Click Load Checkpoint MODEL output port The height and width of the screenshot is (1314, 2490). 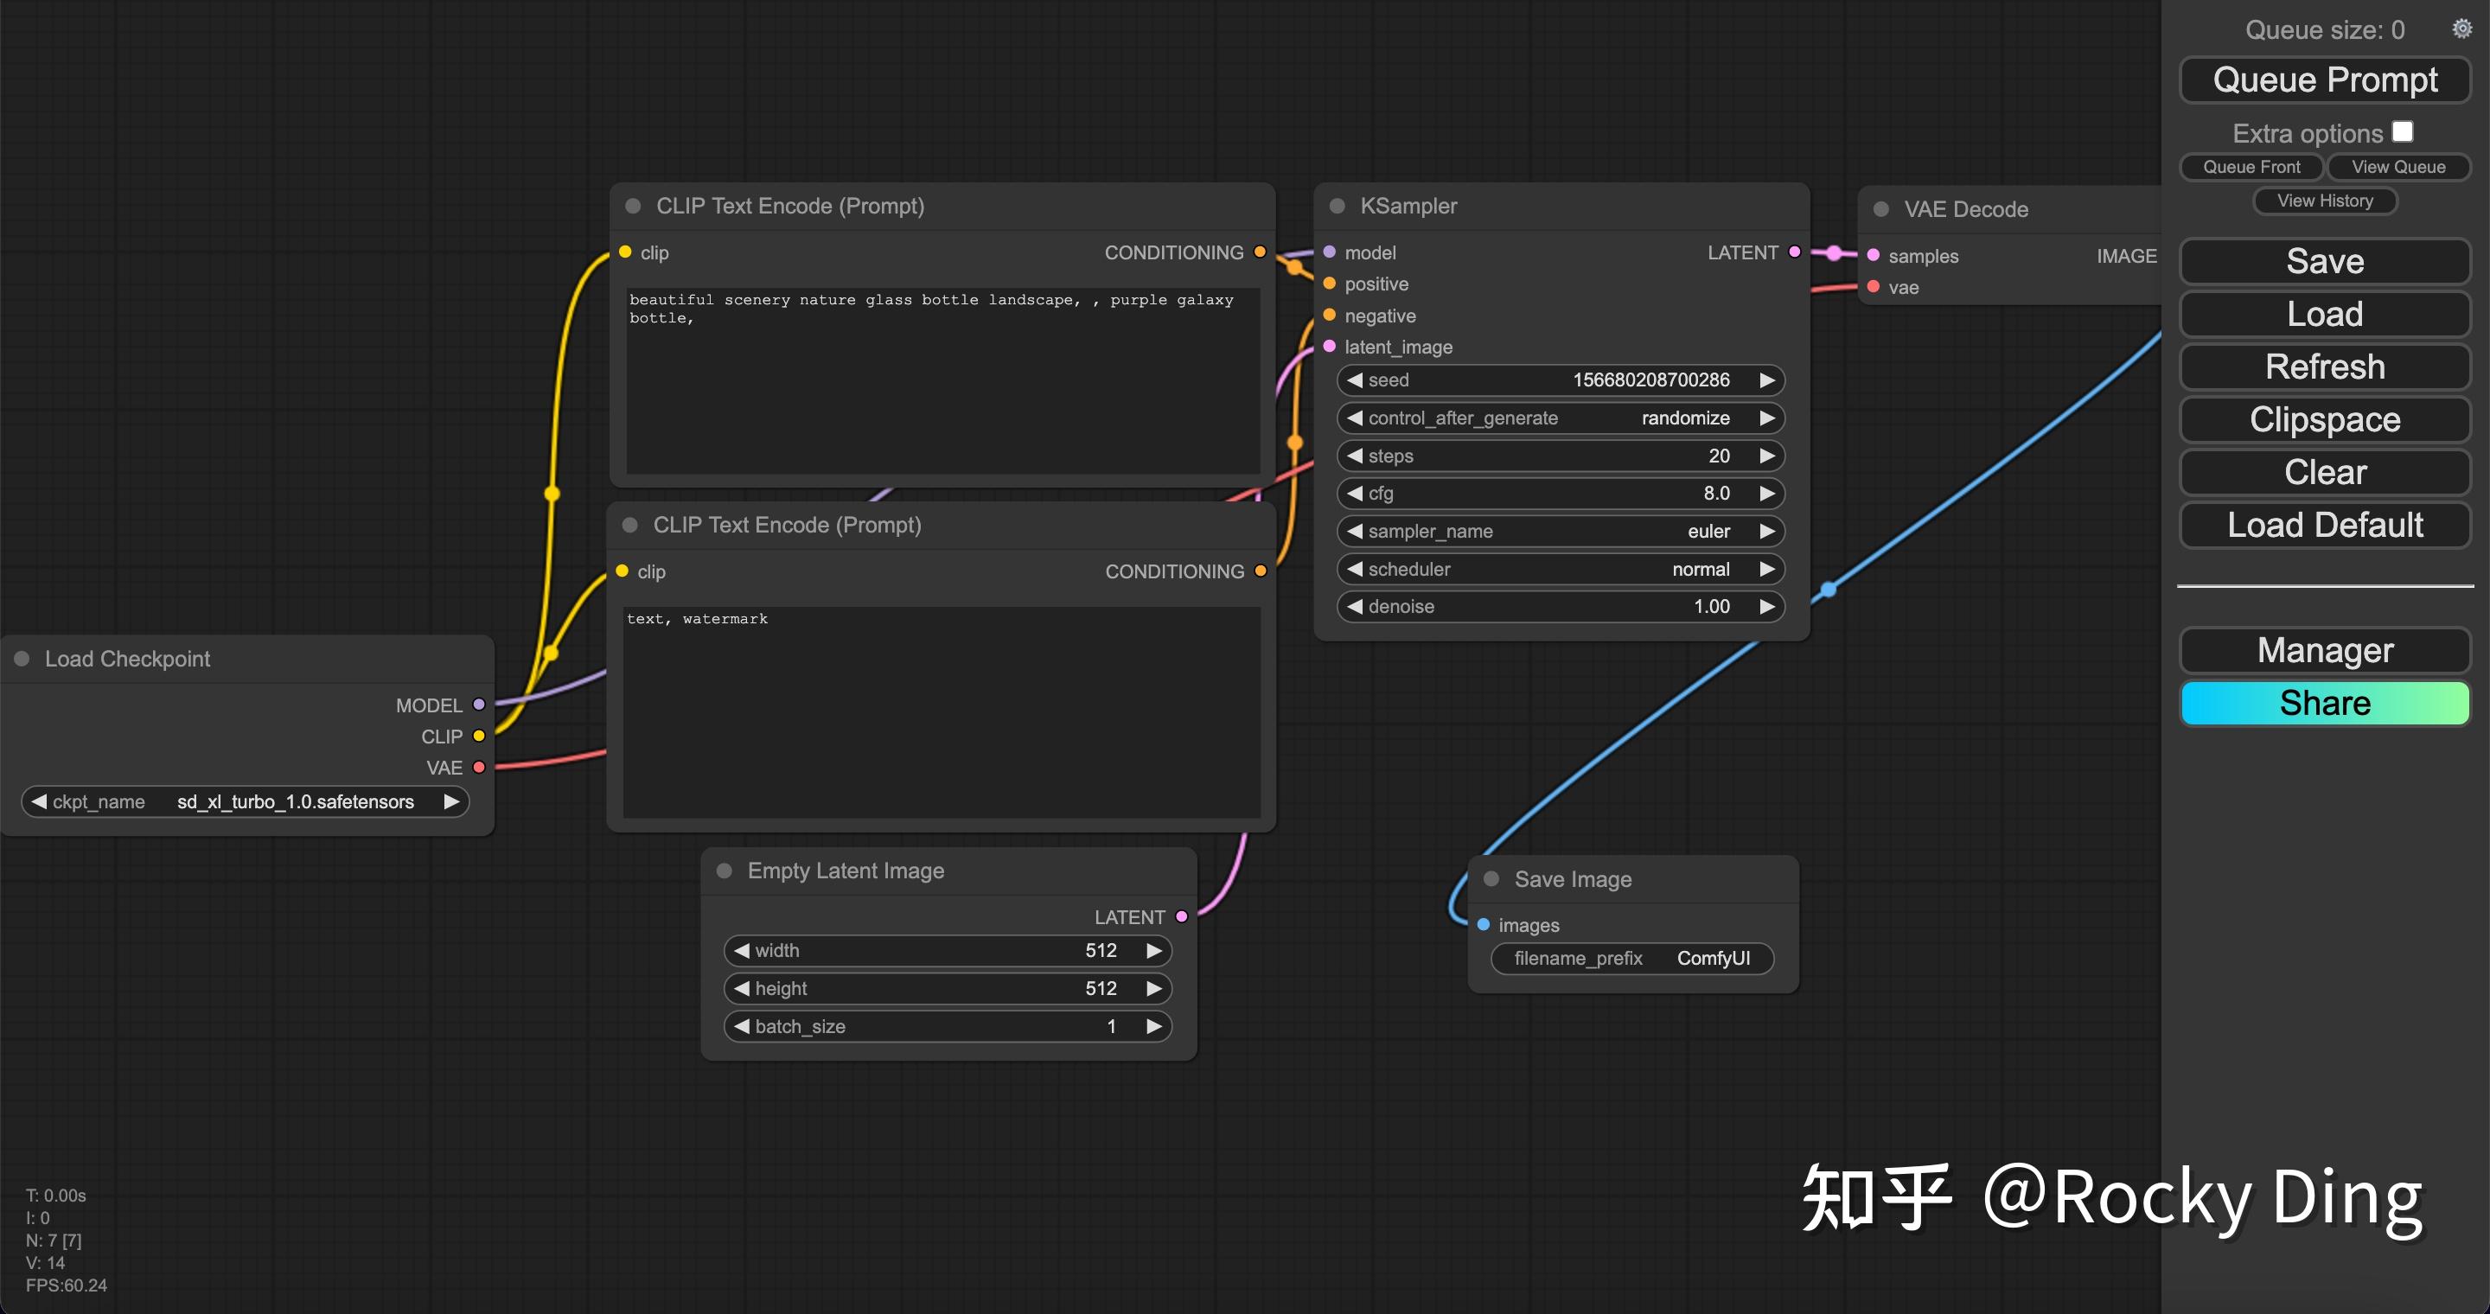click(x=478, y=705)
